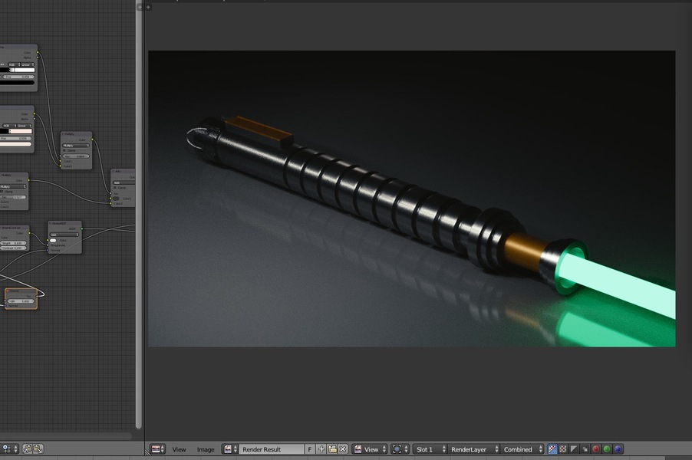Adjust Fac slider on lower-left Multiply node

tap(13, 197)
